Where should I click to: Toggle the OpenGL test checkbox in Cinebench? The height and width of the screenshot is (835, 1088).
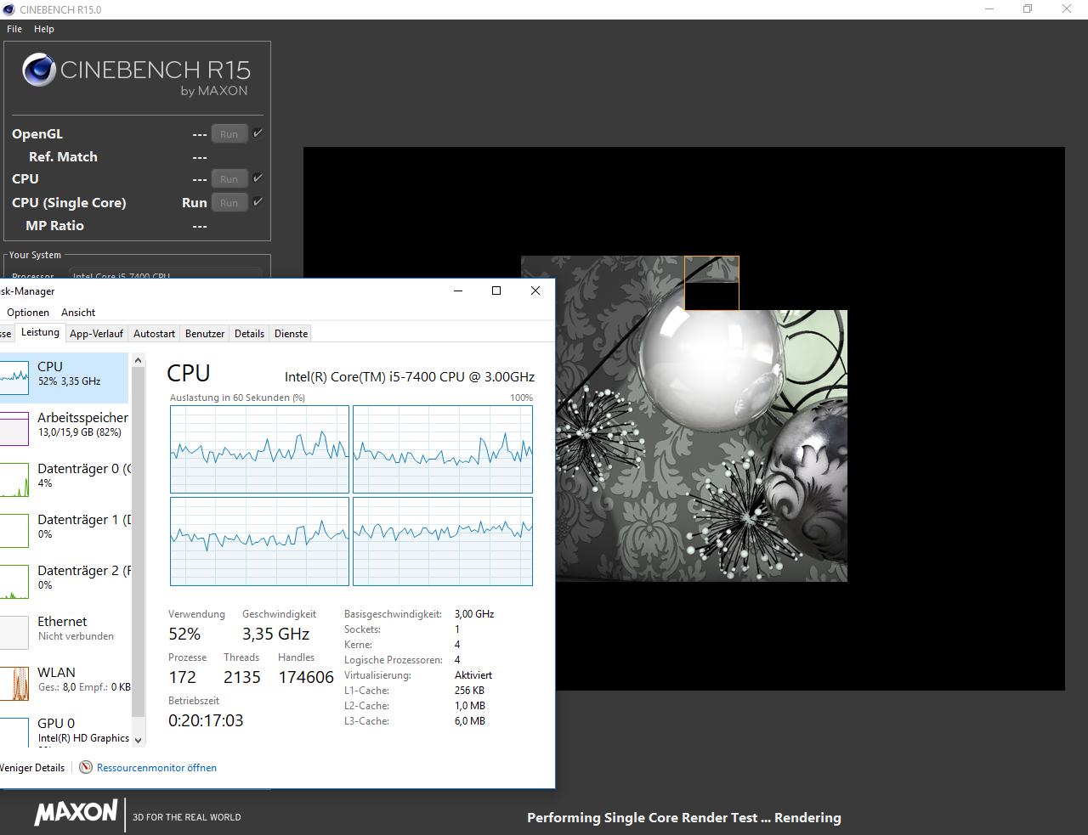258,133
